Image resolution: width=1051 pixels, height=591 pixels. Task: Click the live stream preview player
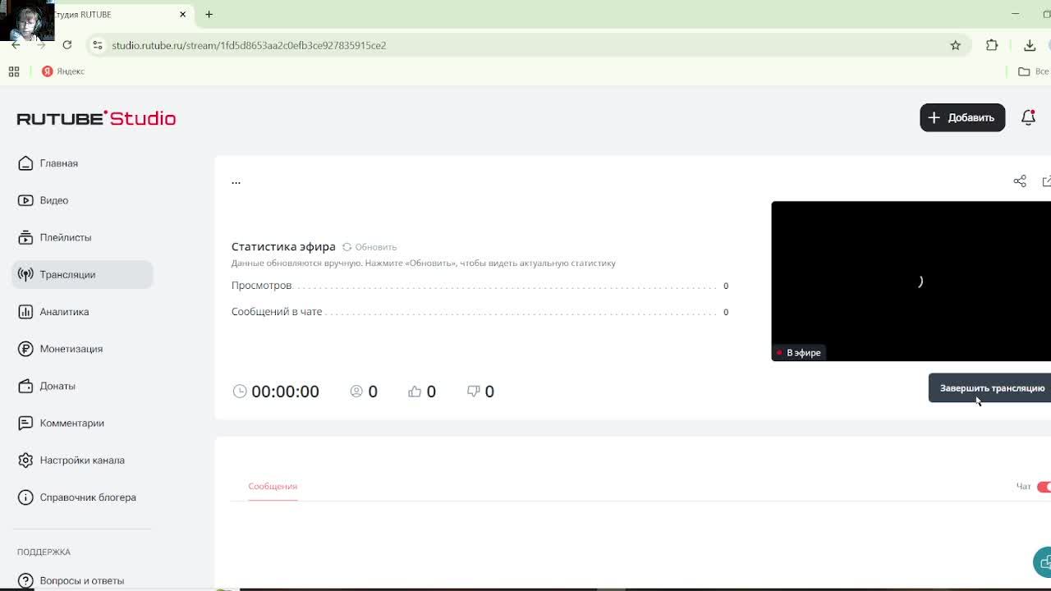coord(911,281)
